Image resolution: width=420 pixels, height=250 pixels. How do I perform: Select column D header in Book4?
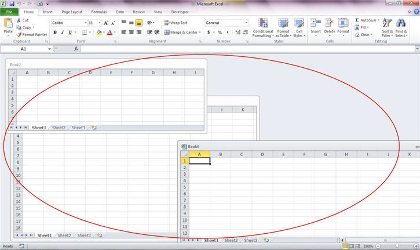(x=262, y=154)
